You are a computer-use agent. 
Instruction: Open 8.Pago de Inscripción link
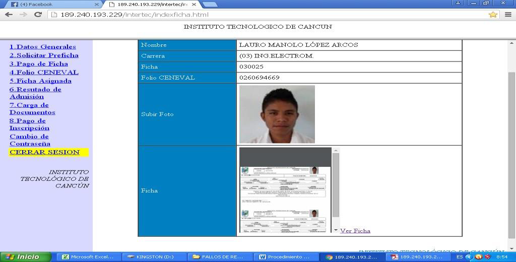(29, 124)
